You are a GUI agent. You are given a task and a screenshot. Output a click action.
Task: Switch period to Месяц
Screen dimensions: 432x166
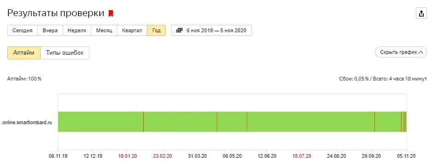[104, 30]
